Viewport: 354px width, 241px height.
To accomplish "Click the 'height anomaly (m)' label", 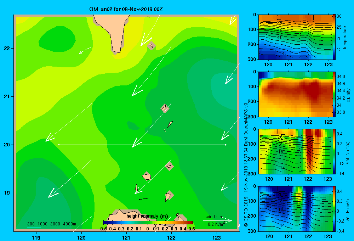I will tap(147, 216).
